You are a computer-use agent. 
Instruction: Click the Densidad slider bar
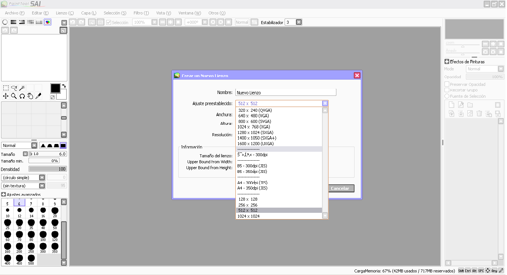click(48, 169)
